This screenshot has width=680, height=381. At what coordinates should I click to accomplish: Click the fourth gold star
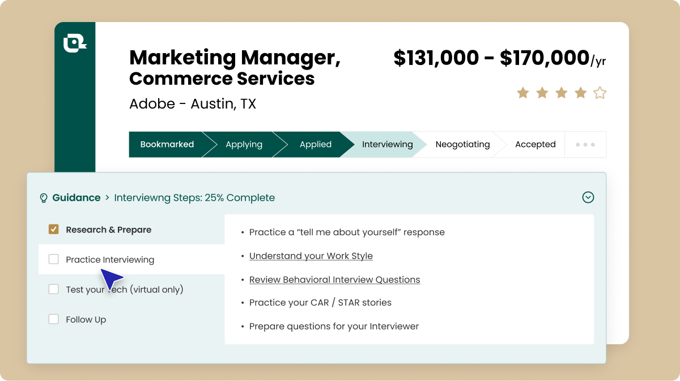[x=580, y=93]
